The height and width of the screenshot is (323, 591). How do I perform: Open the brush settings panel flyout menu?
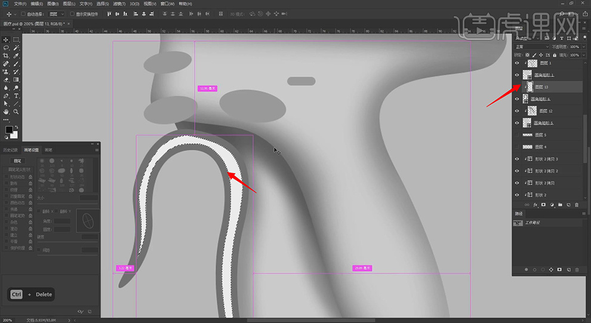97,150
